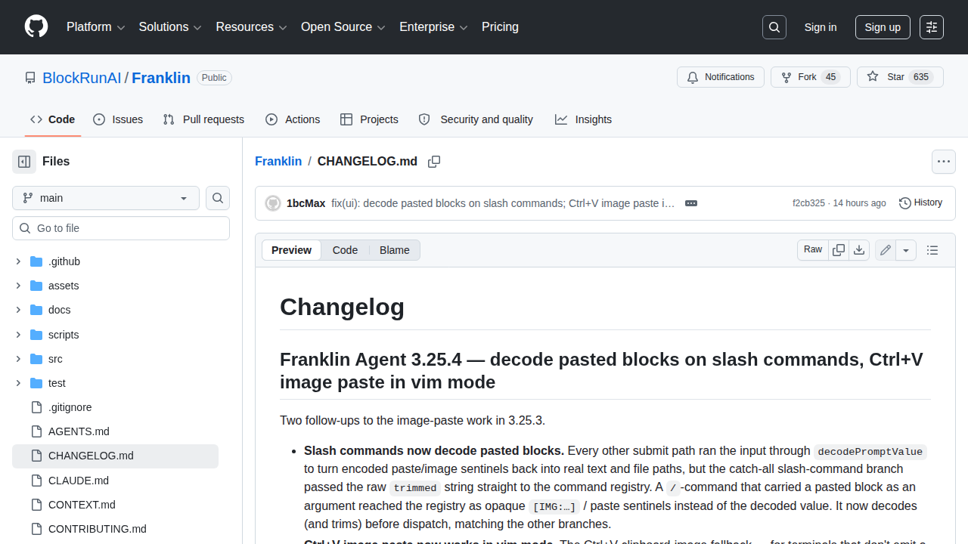The image size is (968, 544).
Task: Expand the commit message ellipsis
Action: tap(690, 203)
